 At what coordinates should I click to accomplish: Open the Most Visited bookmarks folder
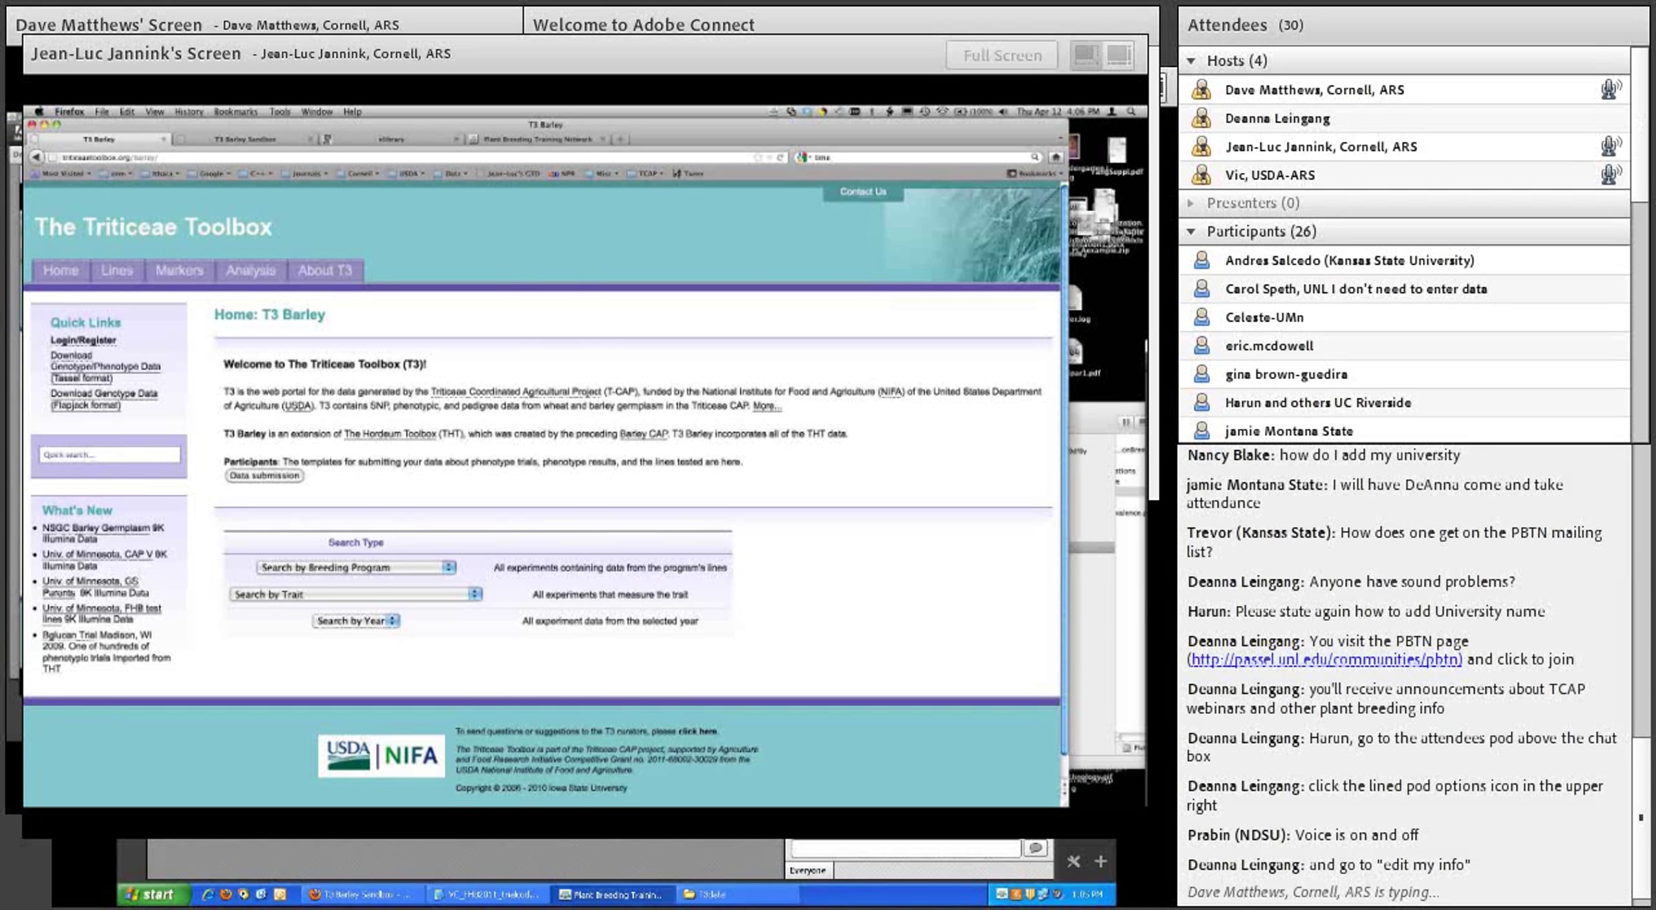tap(61, 174)
